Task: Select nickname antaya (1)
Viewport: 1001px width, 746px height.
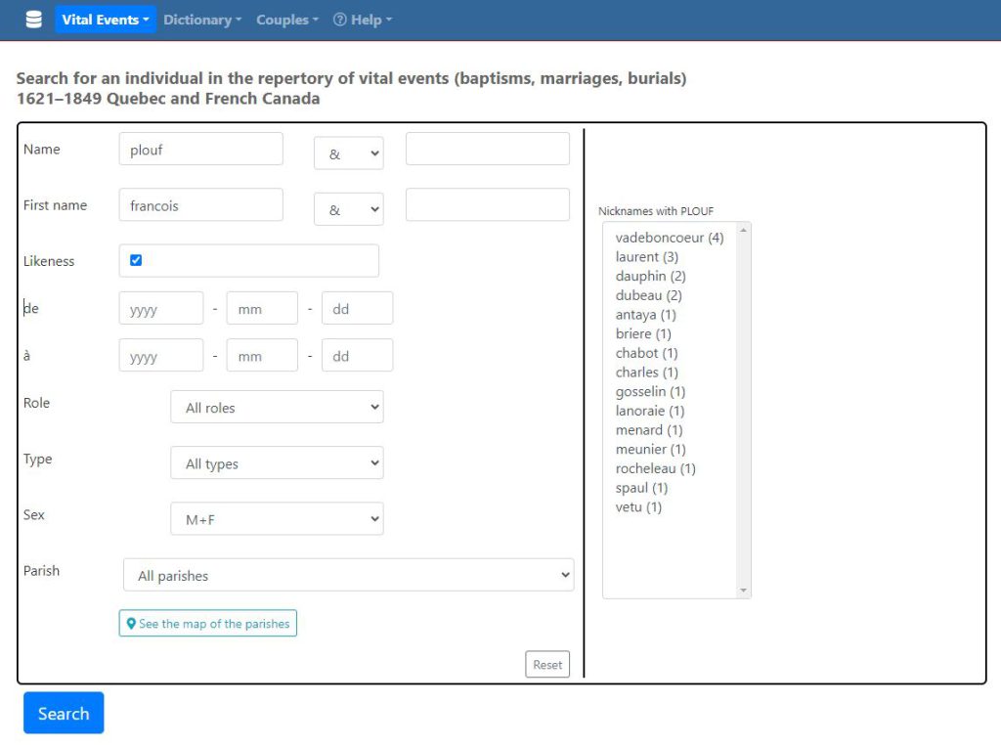Action: 645,314
